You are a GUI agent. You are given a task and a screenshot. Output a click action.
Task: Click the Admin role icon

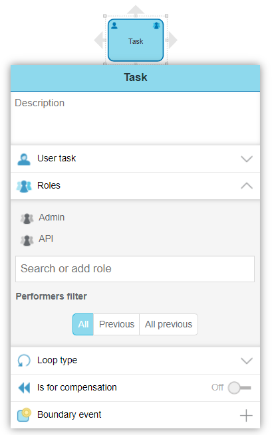coord(27,218)
